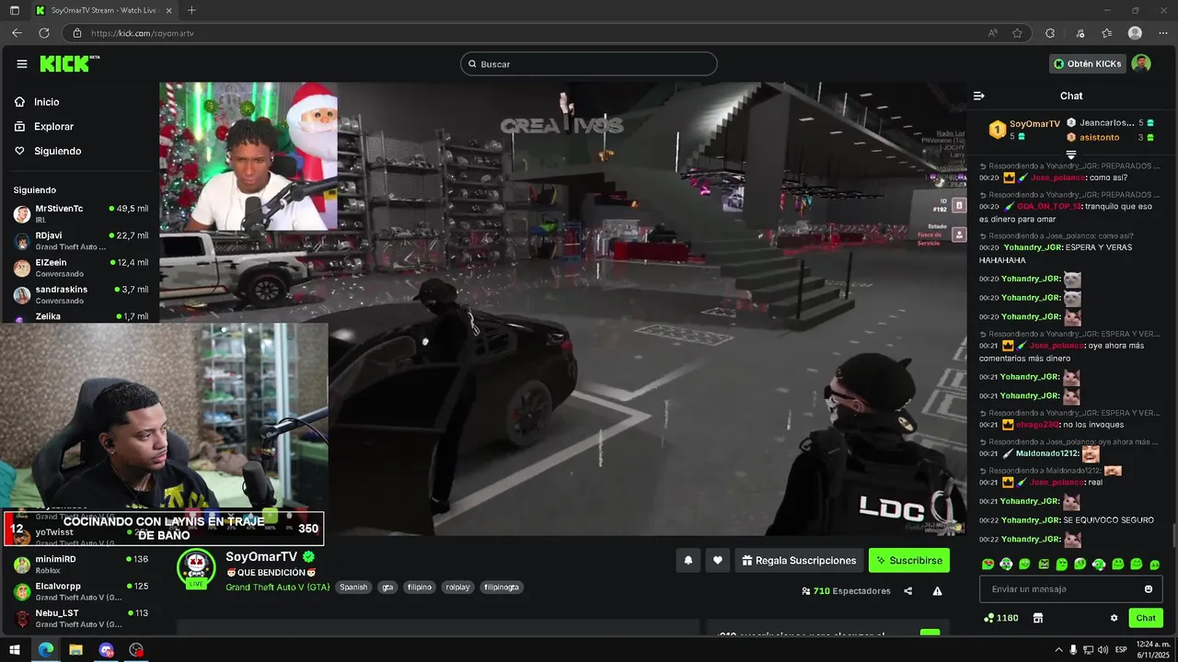Click the report warning triangle icon

pyautogui.click(x=937, y=591)
